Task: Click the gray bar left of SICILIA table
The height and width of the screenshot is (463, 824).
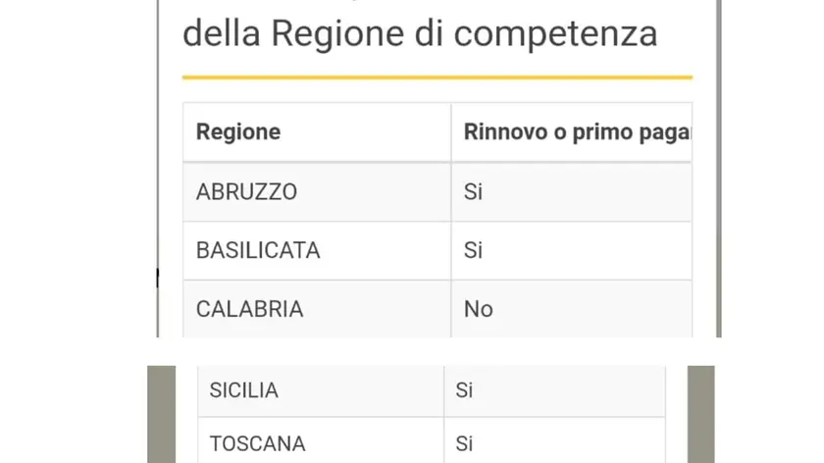Action: (x=161, y=414)
